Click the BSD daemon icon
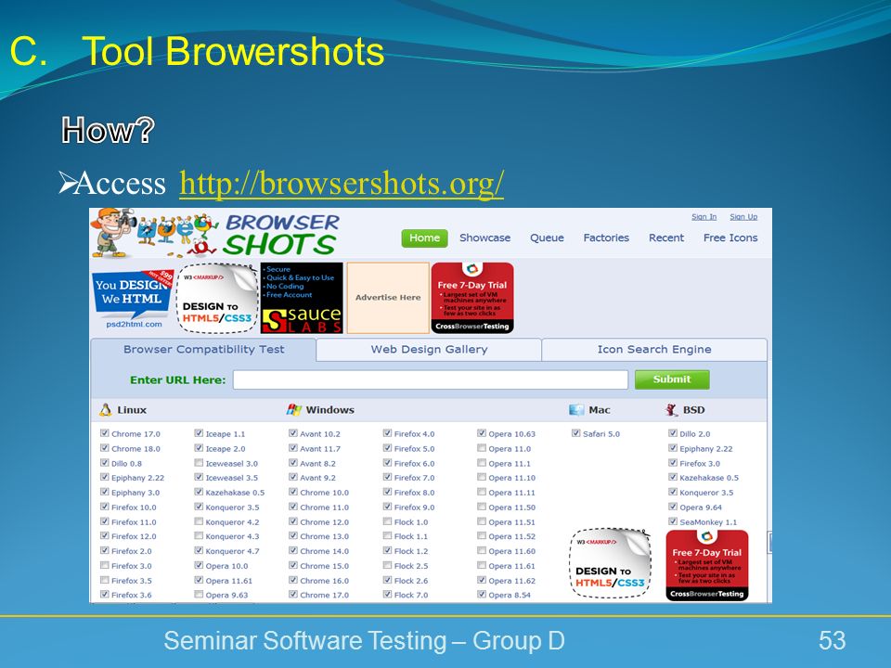Viewport: 891px width, 668px height. coord(672,409)
